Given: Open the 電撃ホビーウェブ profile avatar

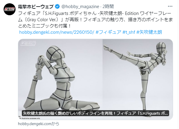Looking at the screenshot, I should (10, 9).
